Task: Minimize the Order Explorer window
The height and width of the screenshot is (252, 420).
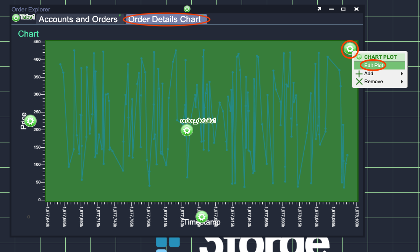Action: (x=331, y=9)
